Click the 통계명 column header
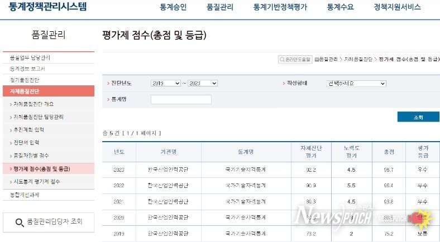The width and height of the screenshot is (440, 242). coord(246,152)
